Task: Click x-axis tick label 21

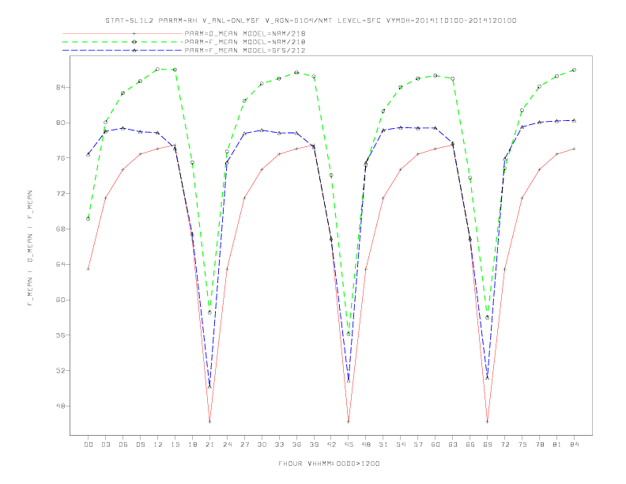Action: tap(209, 444)
